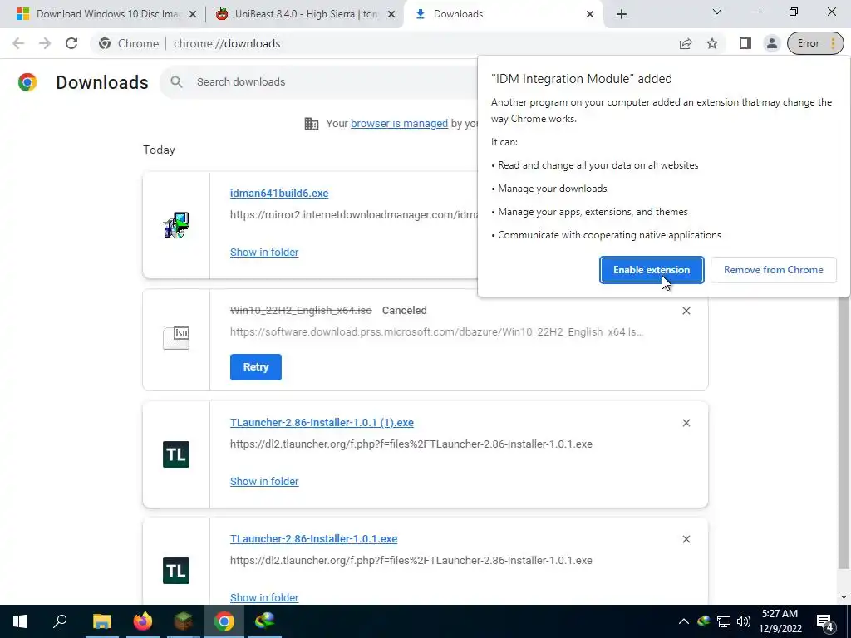Bookmark this tab with the star icon
The image size is (851, 638).
(712, 43)
